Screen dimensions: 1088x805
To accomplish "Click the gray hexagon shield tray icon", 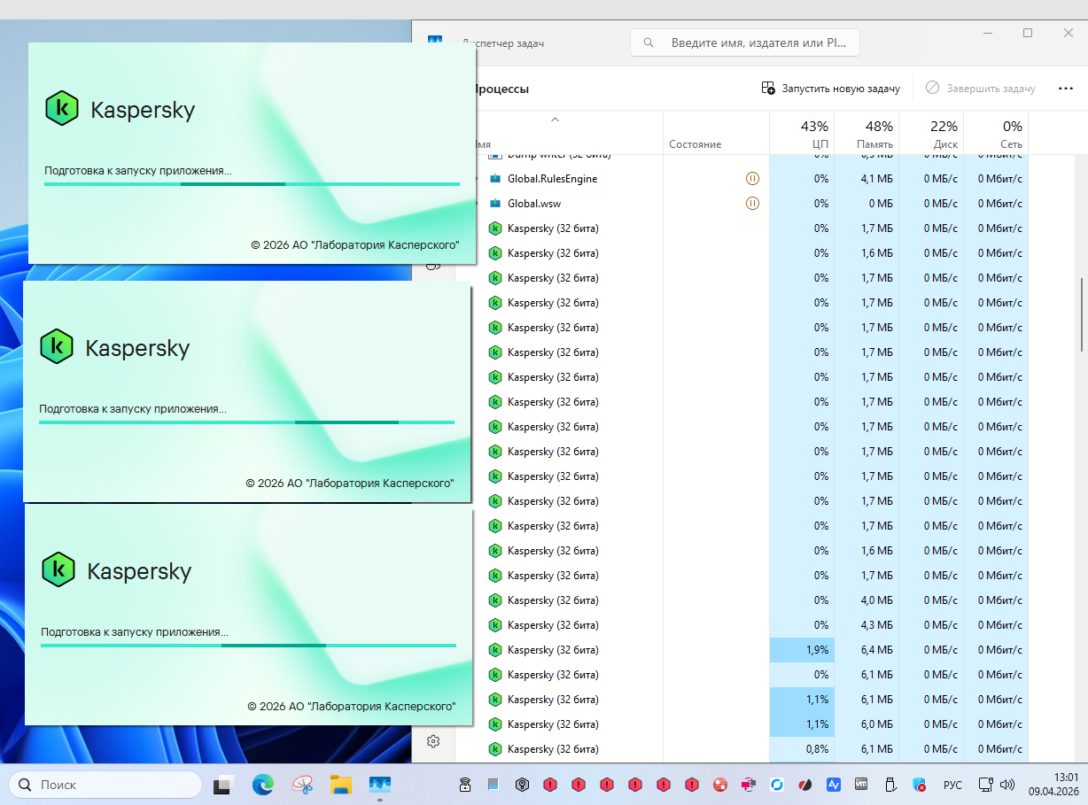I will tap(523, 785).
